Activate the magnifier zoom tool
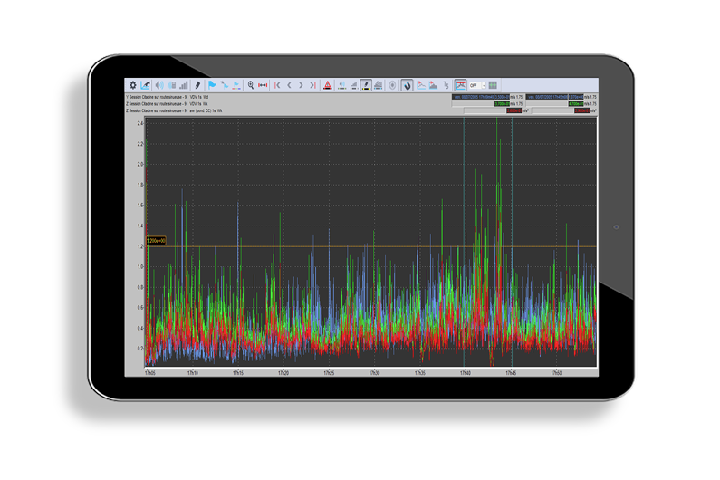The width and height of the screenshot is (720, 480). pyautogui.click(x=251, y=85)
